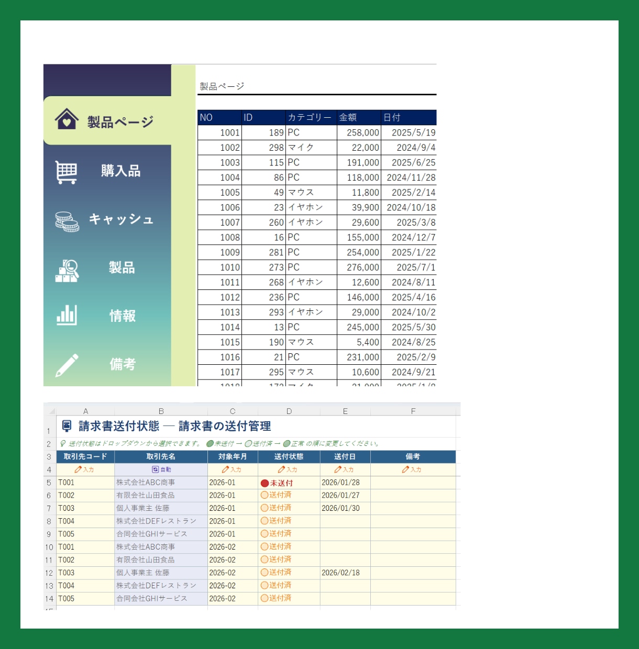Select spreadsheet row 10 header
This screenshot has height=649, width=639.
[x=49, y=547]
